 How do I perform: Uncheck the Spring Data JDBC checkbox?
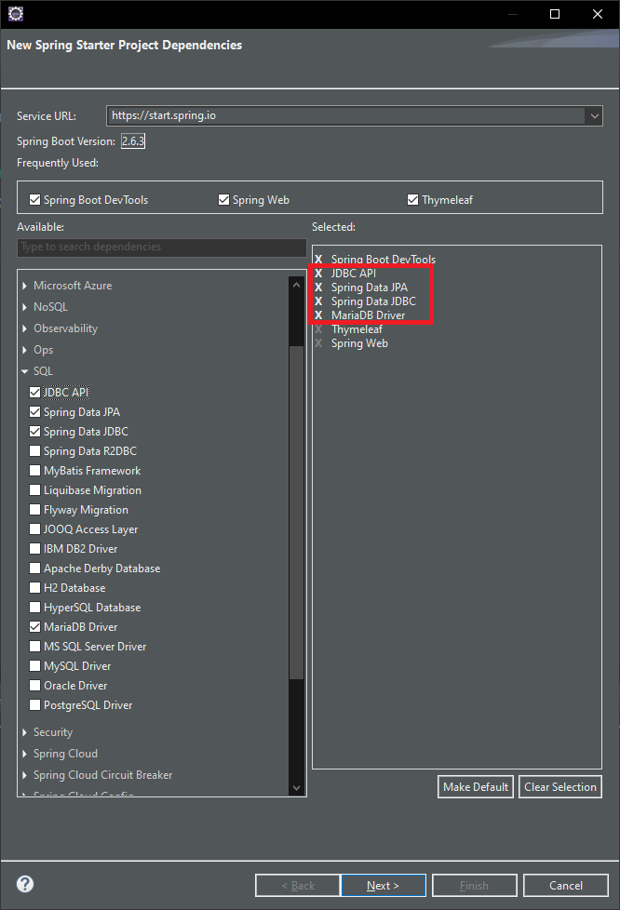(x=34, y=431)
